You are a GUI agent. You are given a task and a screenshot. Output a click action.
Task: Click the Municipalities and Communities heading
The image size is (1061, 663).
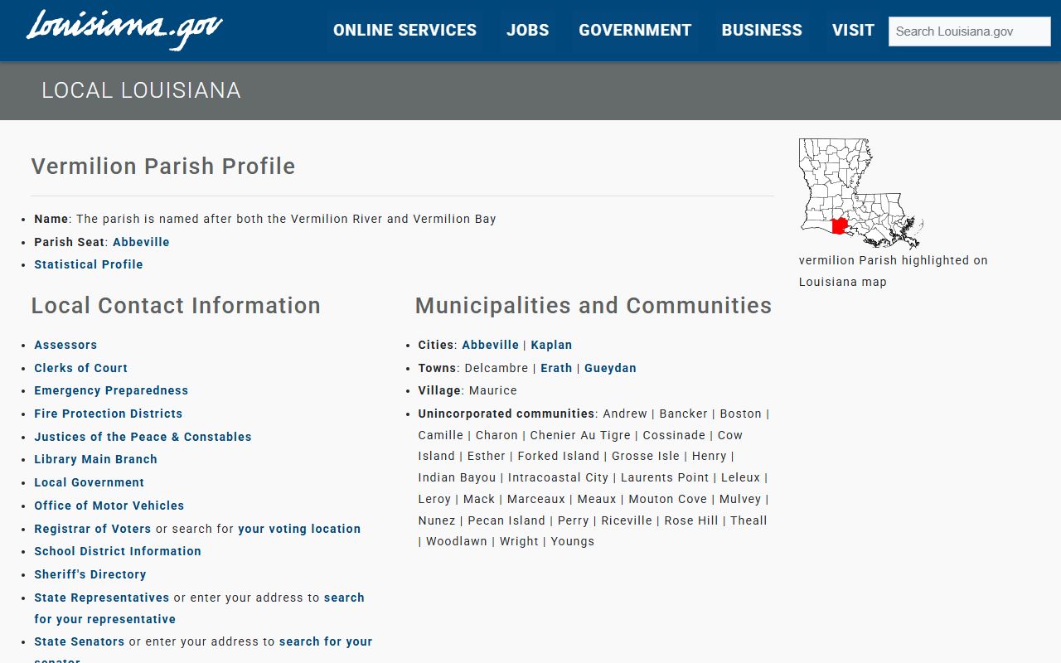pos(593,305)
